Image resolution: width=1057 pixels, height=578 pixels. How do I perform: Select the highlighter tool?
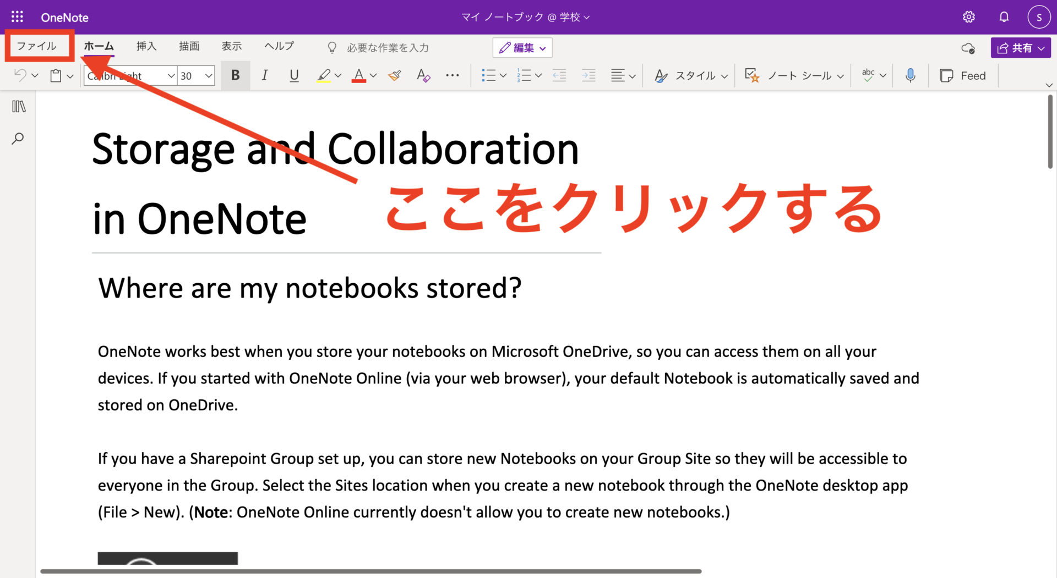[x=324, y=75]
